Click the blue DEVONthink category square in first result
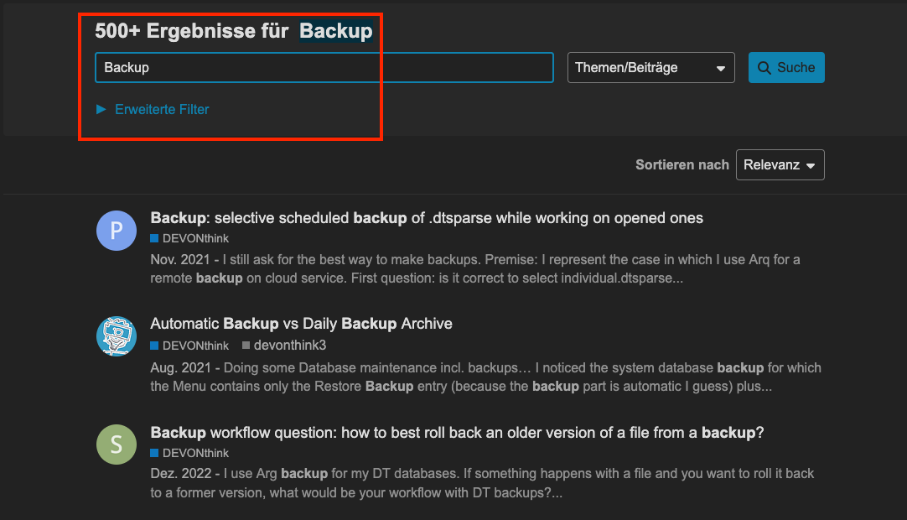Viewport: 907px width, 520px height. point(154,238)
